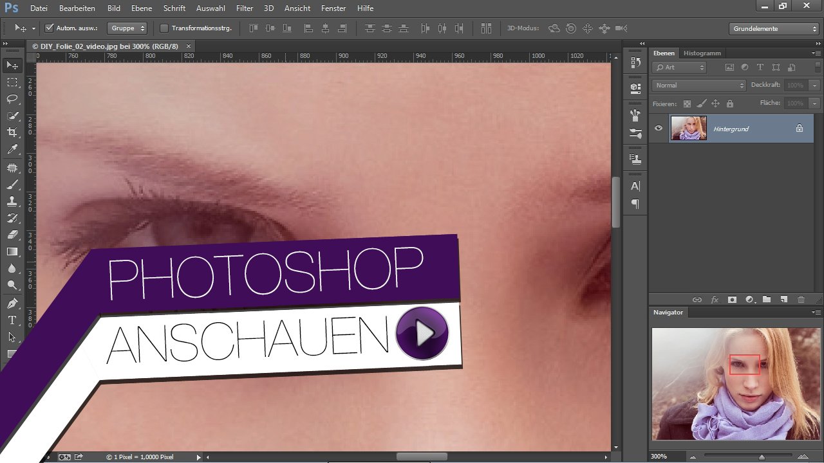Select the Hintergrund layer thumbnail
This screenshot has height=463, width=824.
pyautogui.click(x=689, y=128)
